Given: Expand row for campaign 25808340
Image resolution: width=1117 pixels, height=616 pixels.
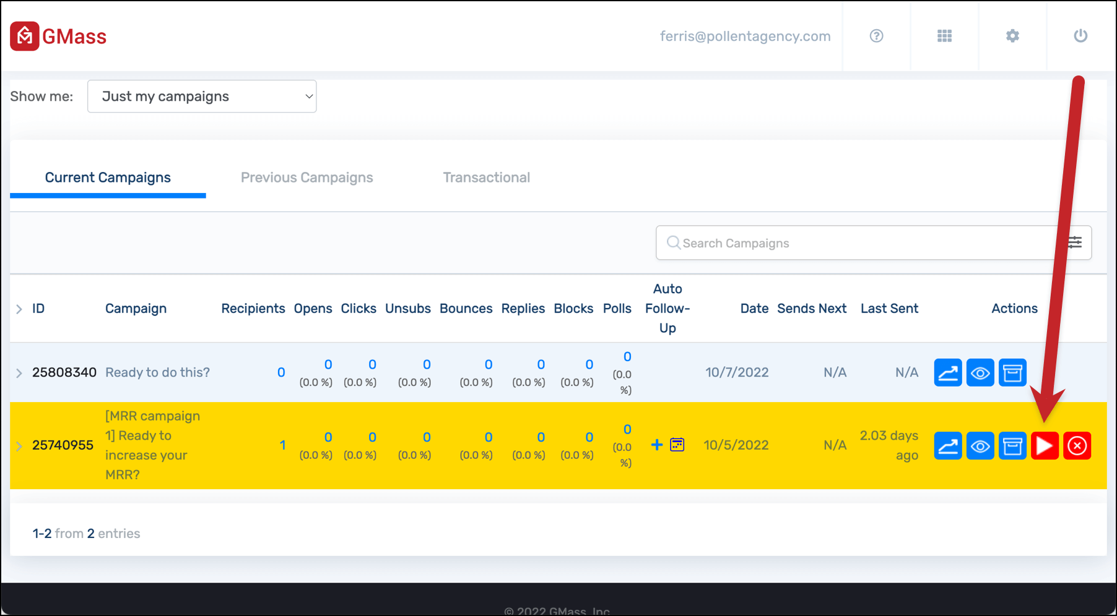Looking at the screenshot, I should (x=19, y=373).
